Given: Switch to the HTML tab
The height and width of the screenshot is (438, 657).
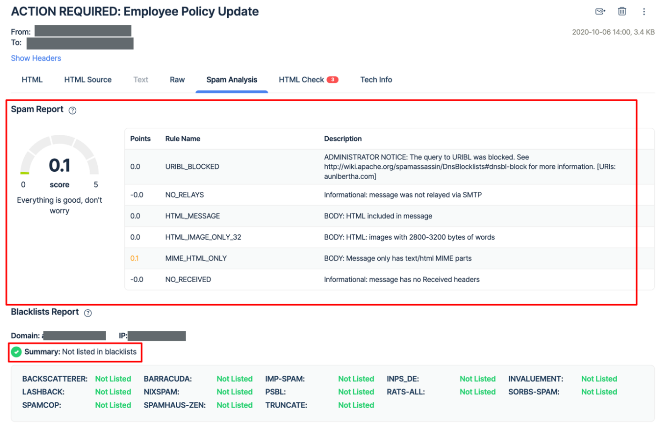Looking at the screenshot, I should [32, 80].
